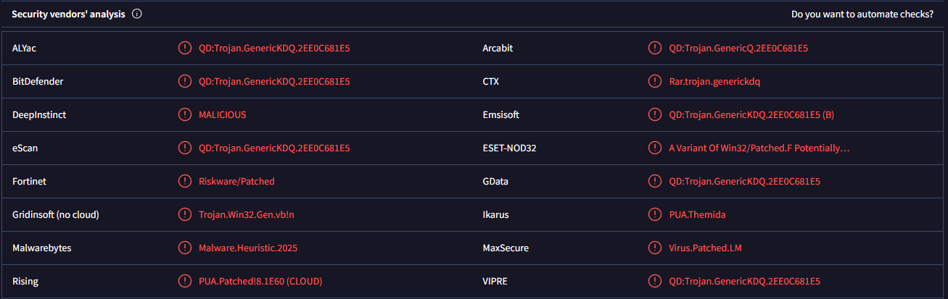Click the warning icon next to PUA.Themida
This screenshot has width=948, height=299.
pos(655,214)
